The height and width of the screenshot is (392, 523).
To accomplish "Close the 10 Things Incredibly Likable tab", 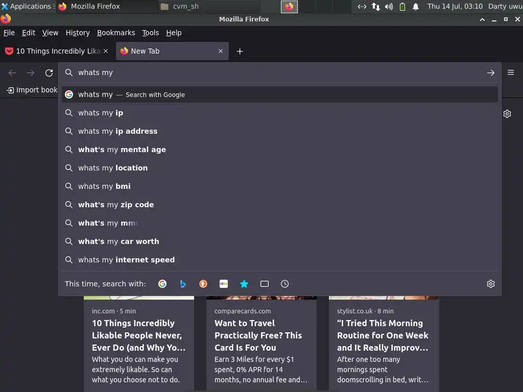I will [x=106, y=51].
